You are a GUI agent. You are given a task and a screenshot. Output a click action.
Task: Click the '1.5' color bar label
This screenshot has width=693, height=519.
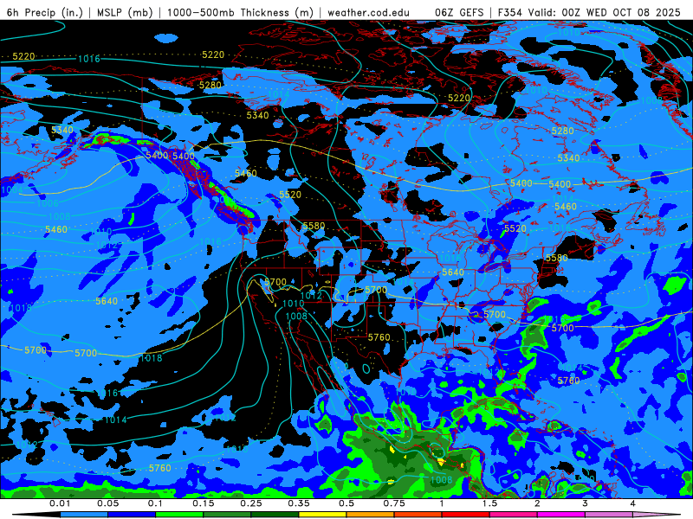(489, 503)
